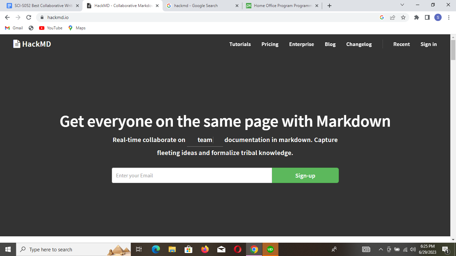
Task: Open the Maps bookmark
Action: [x=77, y=28]
